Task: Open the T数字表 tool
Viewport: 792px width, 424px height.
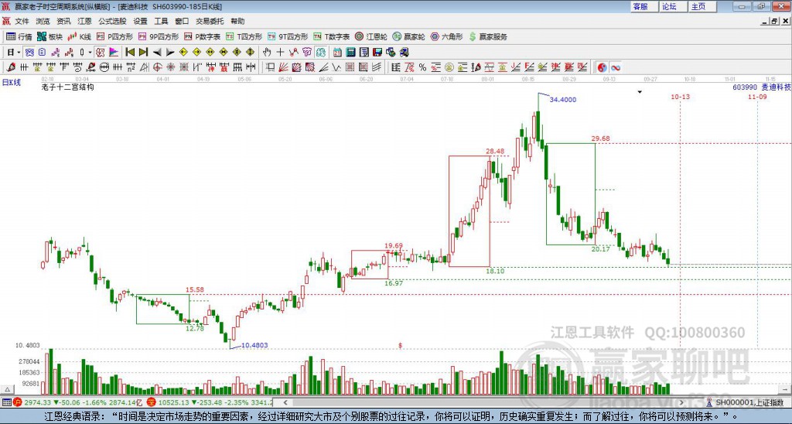Action: click(x=331, y=37)
